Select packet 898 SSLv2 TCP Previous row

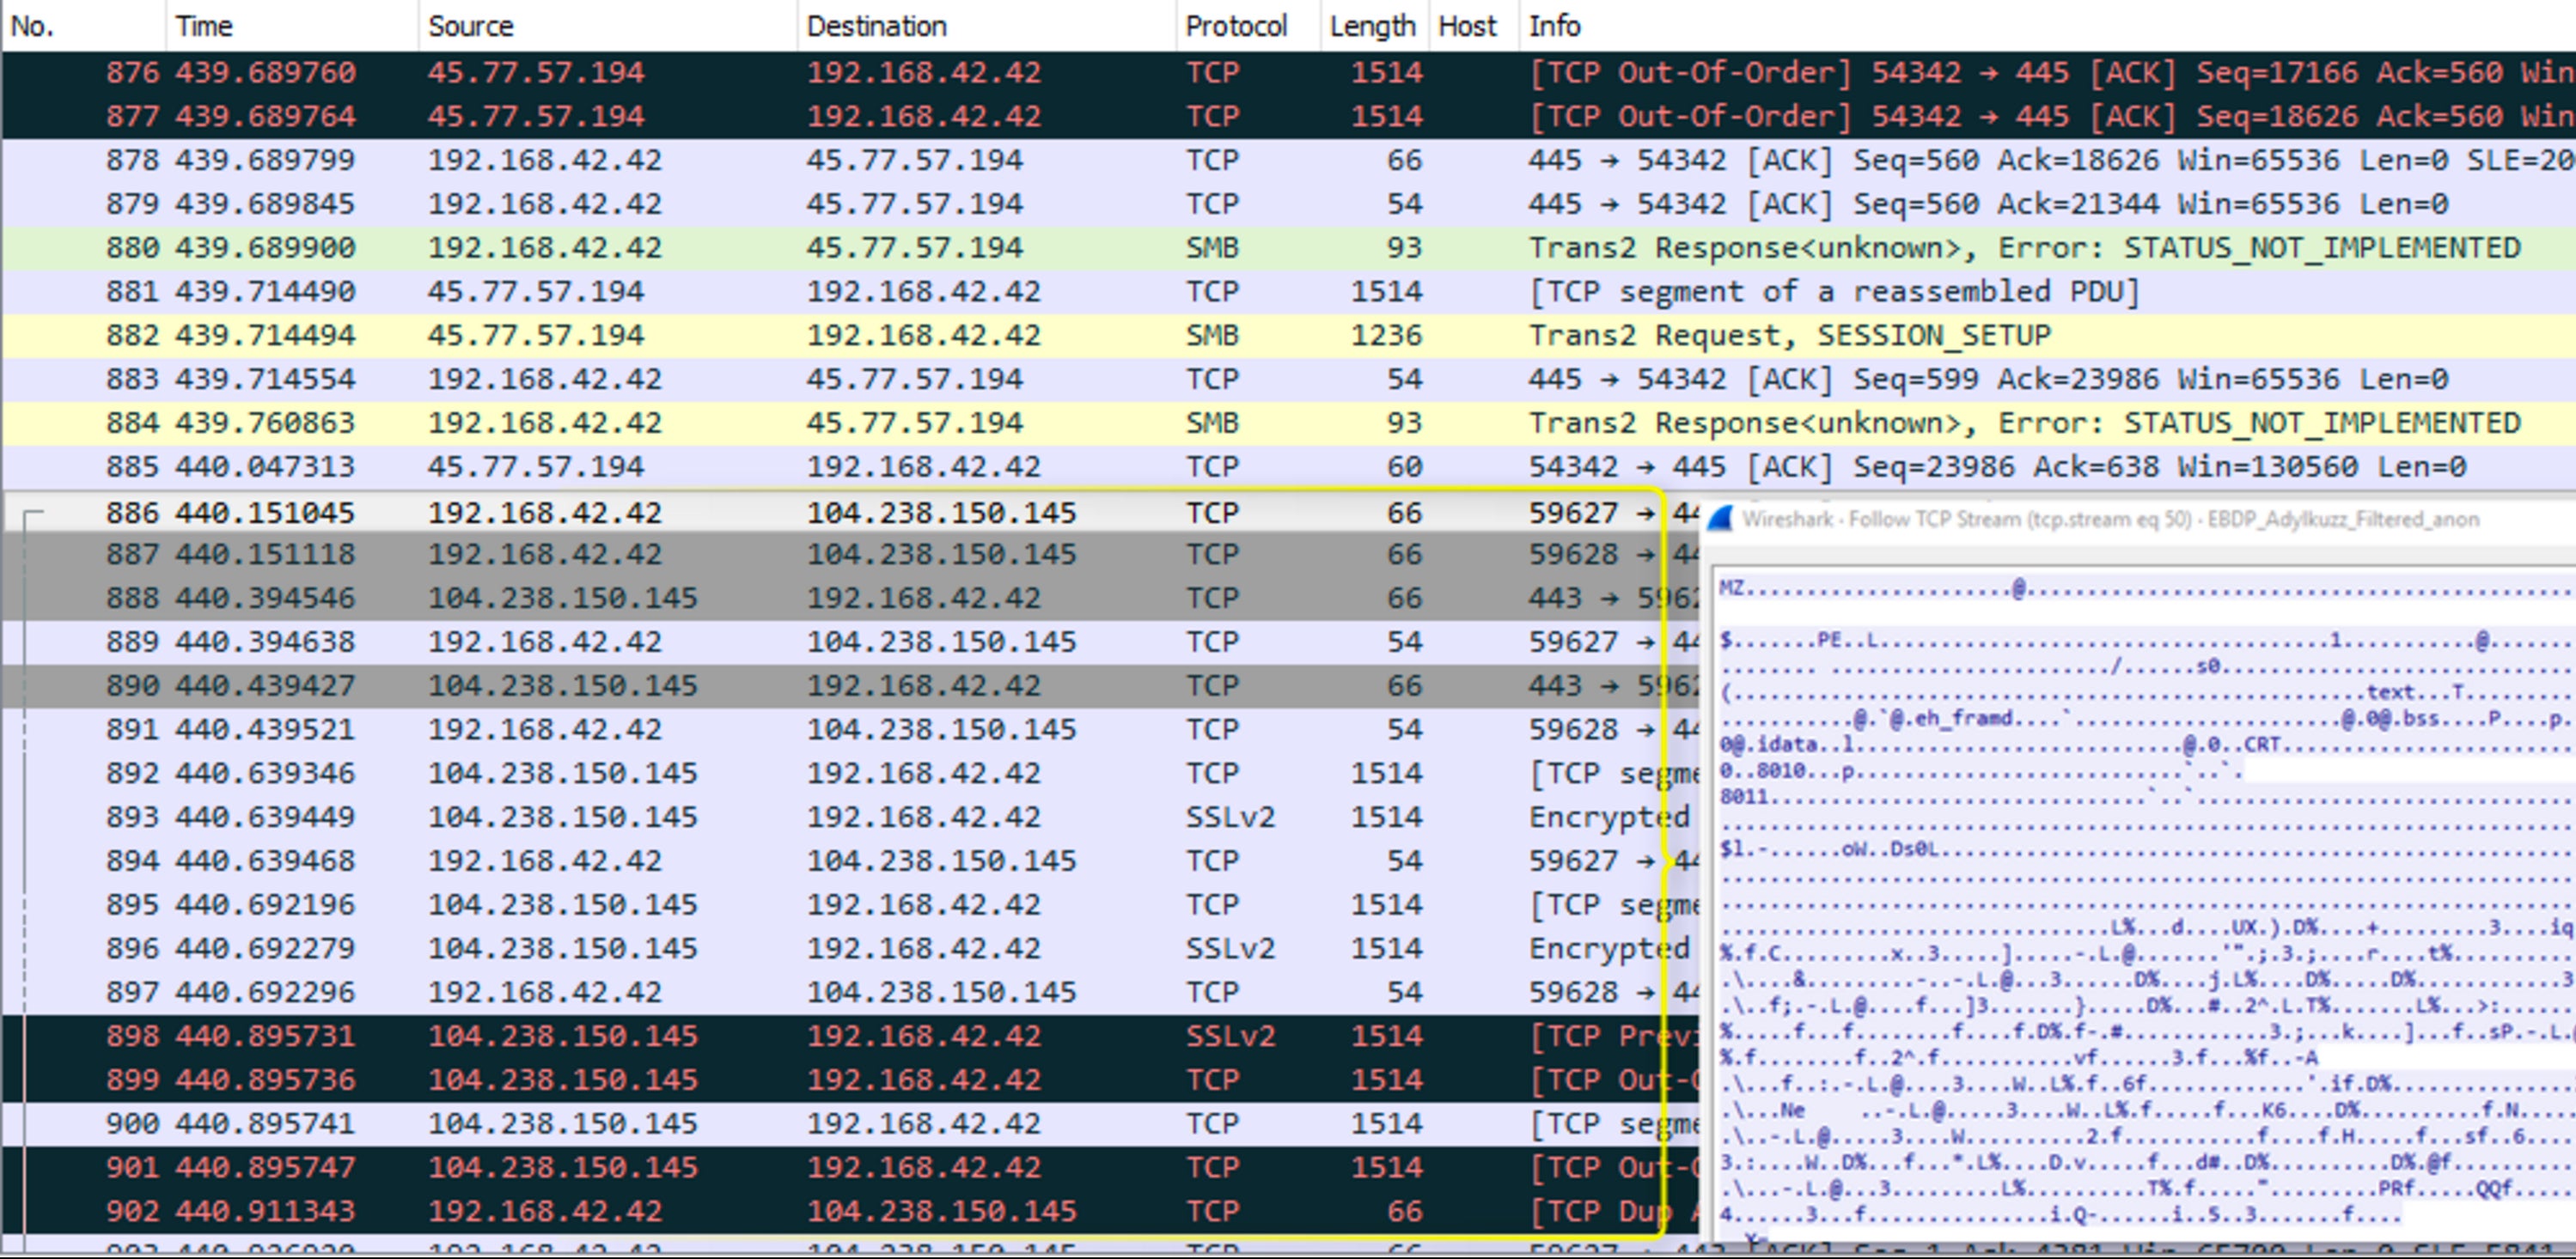[850, 1037]
